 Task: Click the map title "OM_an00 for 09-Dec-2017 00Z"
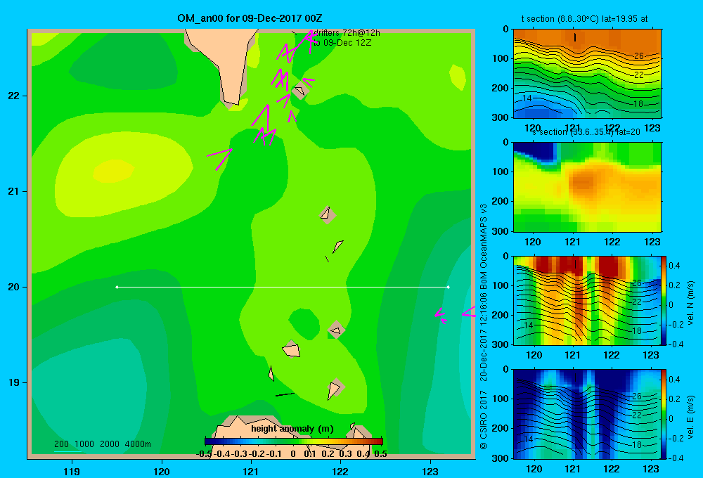250,18
